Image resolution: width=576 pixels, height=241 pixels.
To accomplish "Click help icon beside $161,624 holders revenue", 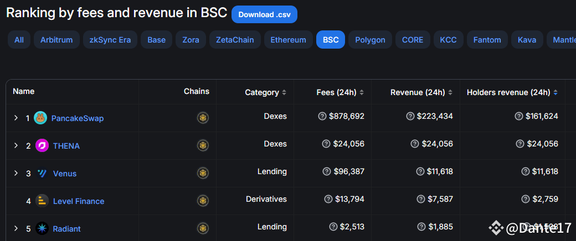I will (x=519, y=116).
